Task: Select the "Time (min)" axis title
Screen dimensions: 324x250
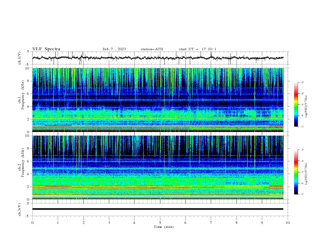Action: coord(164,227)
